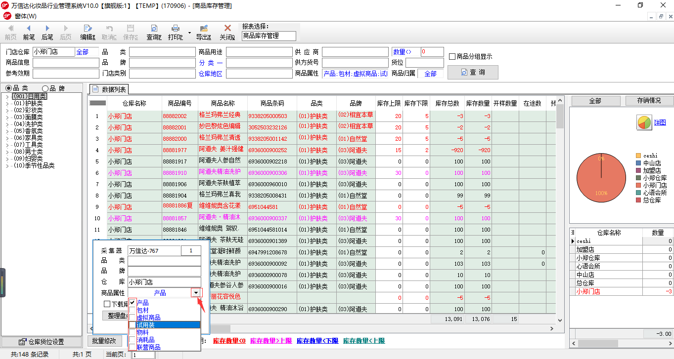Expand the (03)面膜类 tree node

pyautogui.click(x=7, y=118)
